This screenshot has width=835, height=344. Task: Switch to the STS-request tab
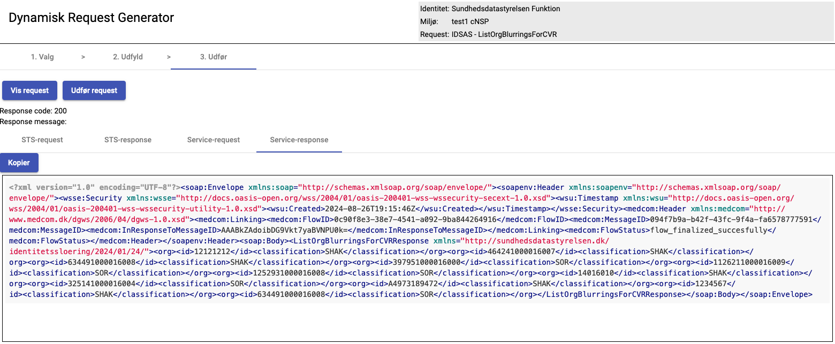[42, 140]
